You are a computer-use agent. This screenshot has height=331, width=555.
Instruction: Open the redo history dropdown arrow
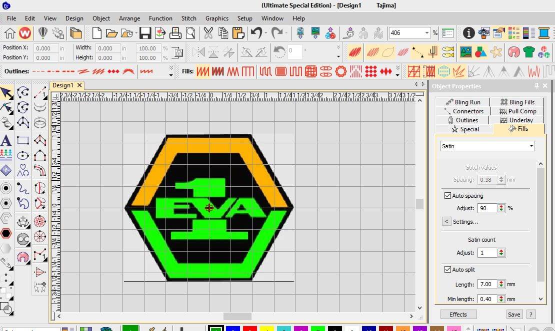pyautogui.click(x=286, y=33)
